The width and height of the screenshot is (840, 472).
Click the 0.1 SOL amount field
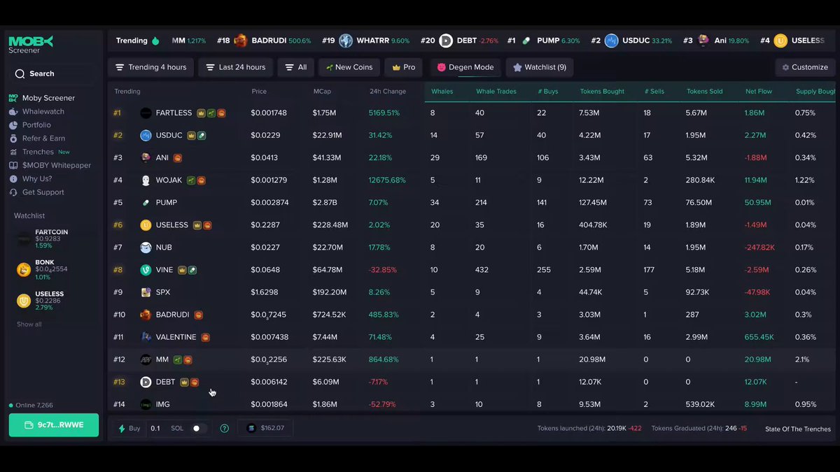pos(155,428)
